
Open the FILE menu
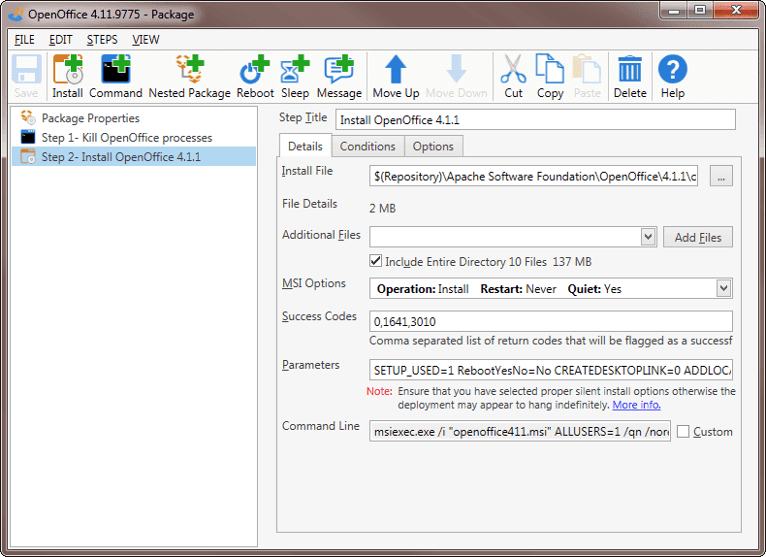24,40
